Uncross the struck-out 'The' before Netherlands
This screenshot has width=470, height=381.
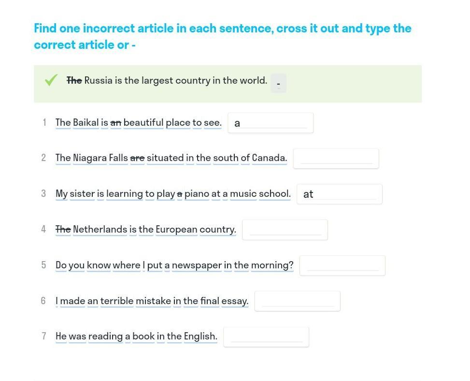pos(63,229)
